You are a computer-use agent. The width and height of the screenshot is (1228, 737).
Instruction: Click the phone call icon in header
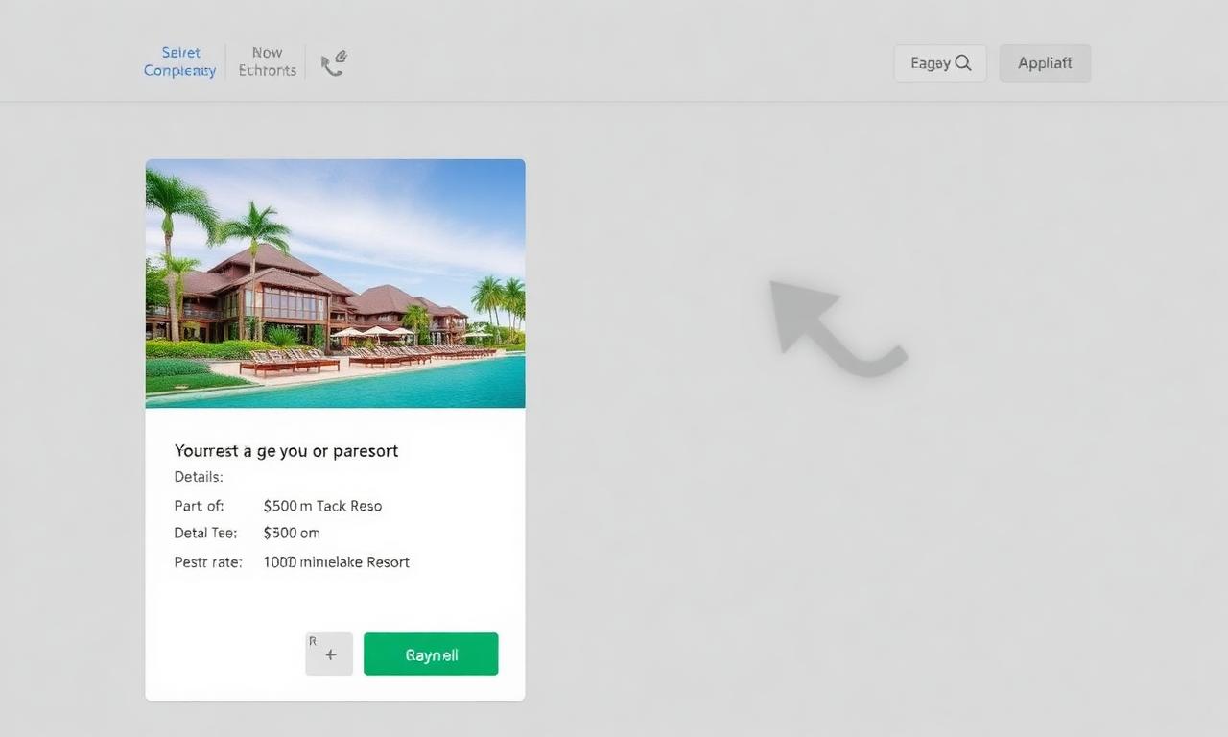click(x=334, y=63)
